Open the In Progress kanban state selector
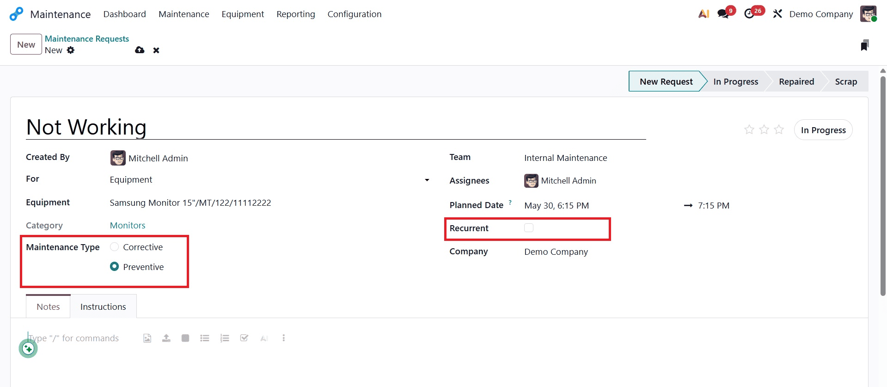 pyautogui.click(x=823, y=130)
